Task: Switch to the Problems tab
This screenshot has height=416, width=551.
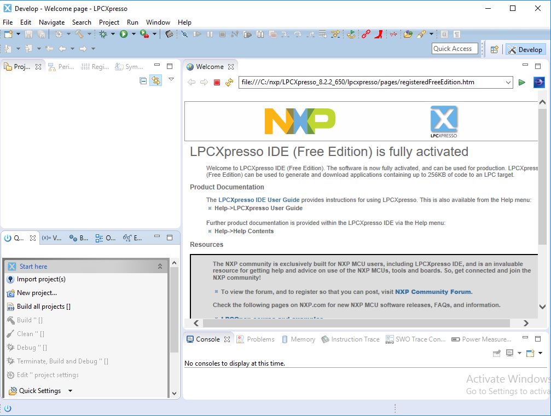Action: click(256, 339)
